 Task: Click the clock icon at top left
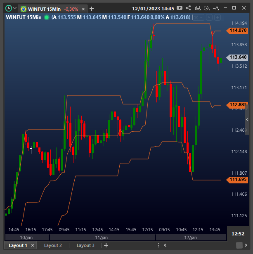(9, 8)
